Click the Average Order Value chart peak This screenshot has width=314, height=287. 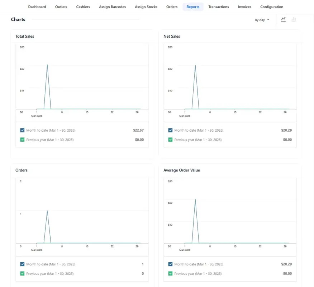pos(195,199)
